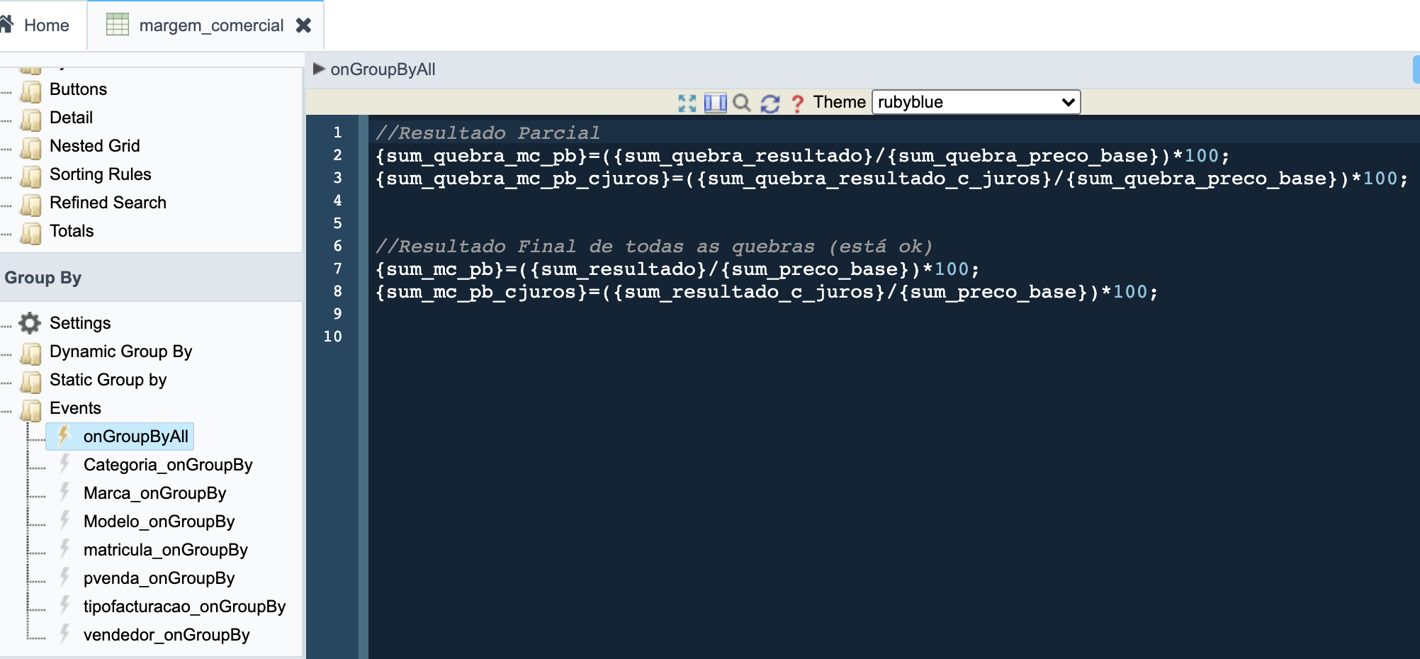Click the fullscreen expand editor icon
The height and width of the screenshot is (659, 1420).
687,103
